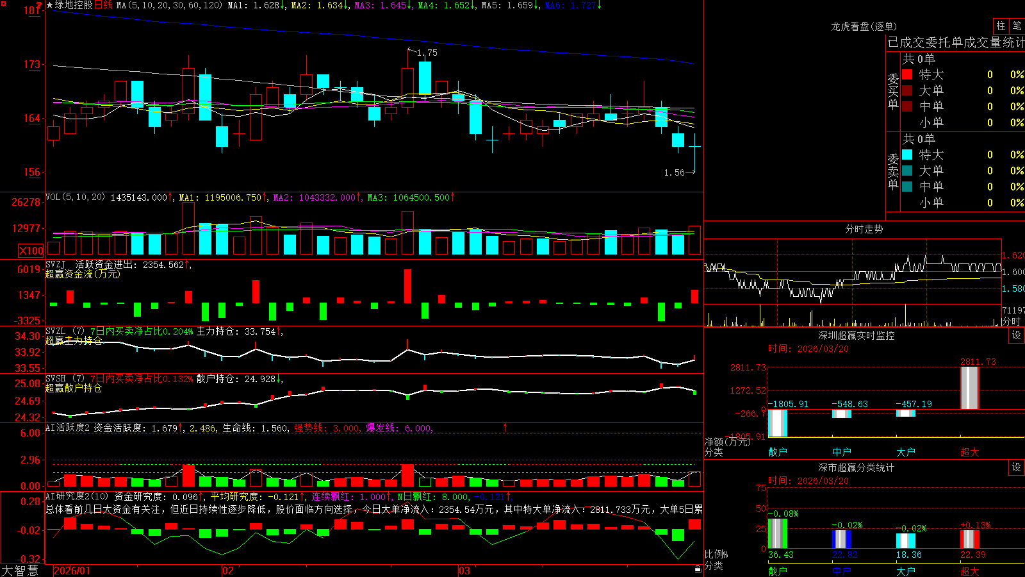1025x577 pixels.
Task: Click the lock icon at the chart's bottom-right
Action: coord(698,569)
